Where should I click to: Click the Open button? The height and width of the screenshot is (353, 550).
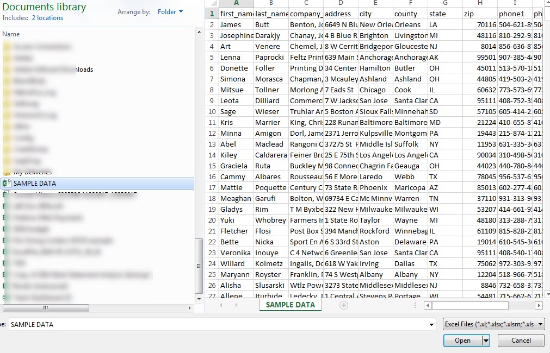(462, 341)
